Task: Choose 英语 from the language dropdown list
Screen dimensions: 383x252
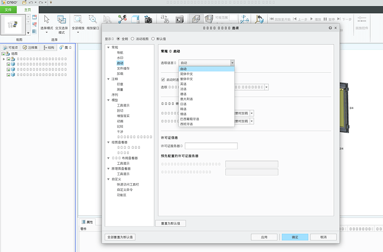Action: pos(184,84)
